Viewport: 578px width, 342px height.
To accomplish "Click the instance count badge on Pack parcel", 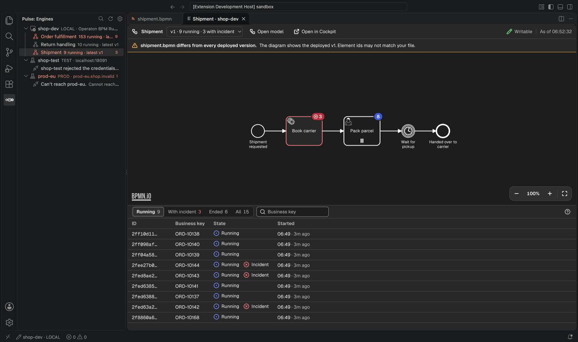I will point(378,116).
